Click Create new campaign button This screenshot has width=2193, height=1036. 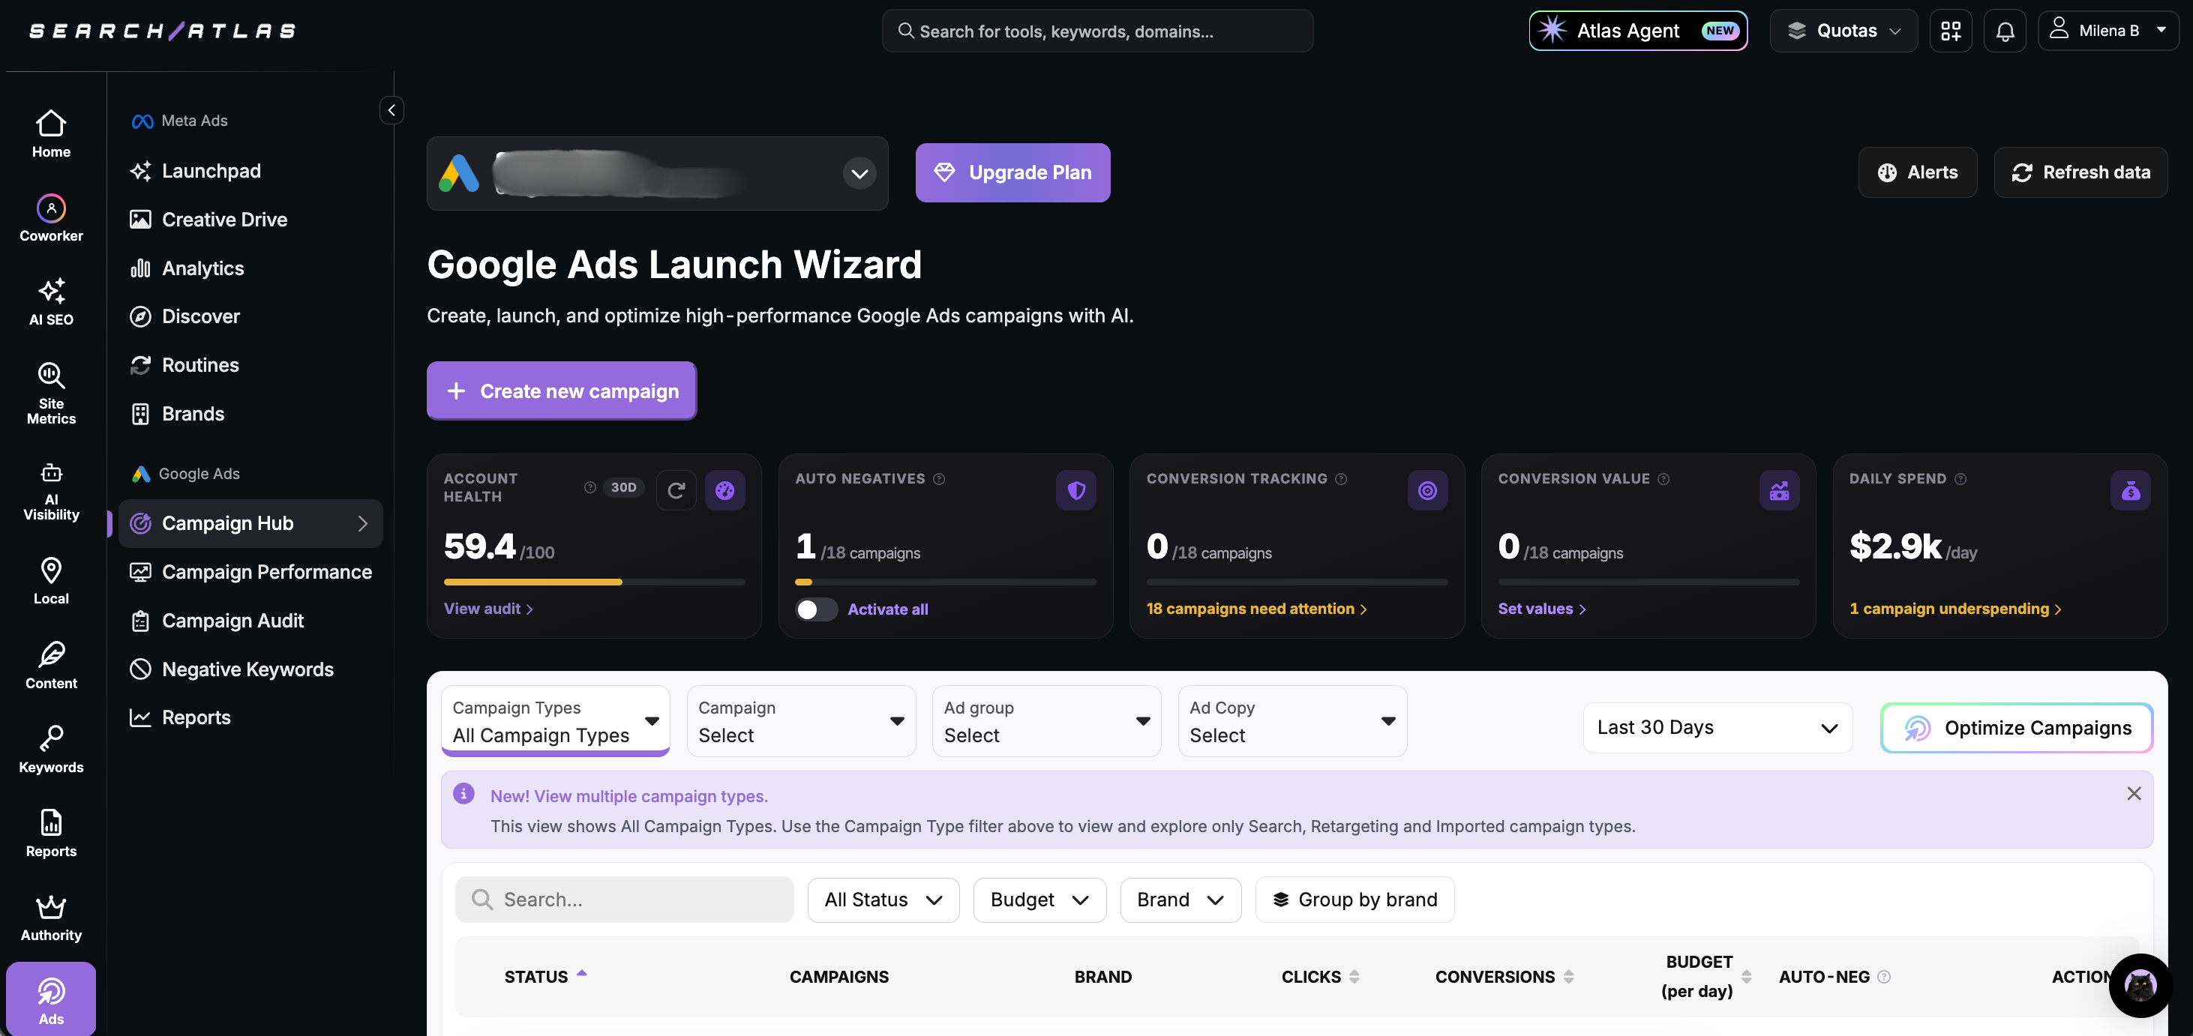click(x=561, y=391)
